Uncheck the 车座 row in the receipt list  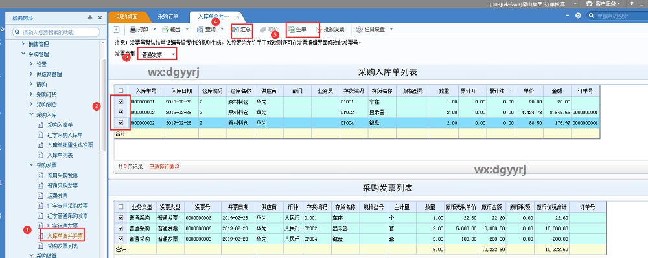click(121, 102)
